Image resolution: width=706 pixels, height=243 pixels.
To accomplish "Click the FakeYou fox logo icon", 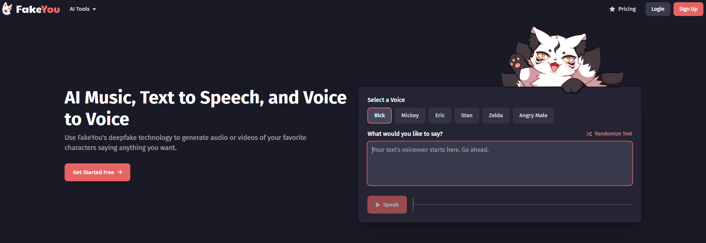I will click(x=7, y=9).
